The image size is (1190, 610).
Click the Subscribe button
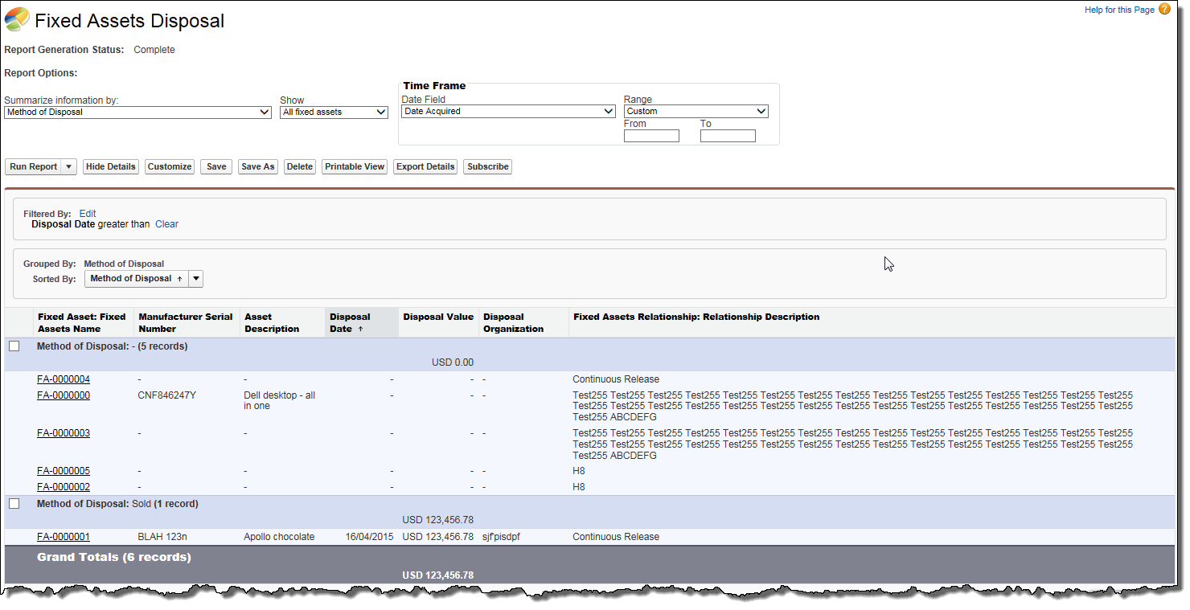(x=487, y=166)
